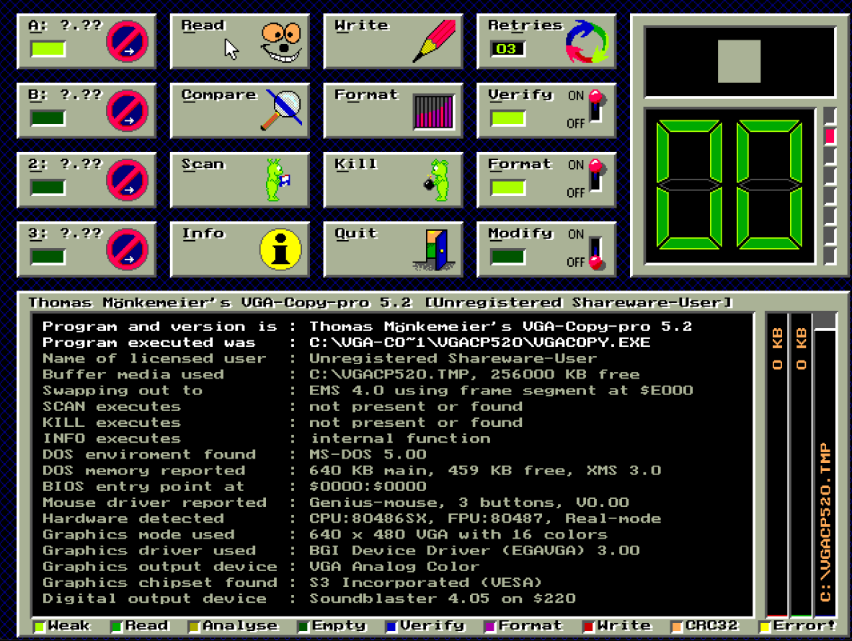Select drive A: indicator light
The width and height of the screenshot is (852, 641).
point(48,49)
